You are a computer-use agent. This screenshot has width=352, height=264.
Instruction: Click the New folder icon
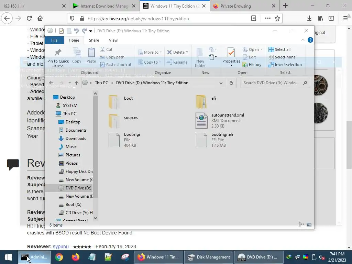click(200, 57)
